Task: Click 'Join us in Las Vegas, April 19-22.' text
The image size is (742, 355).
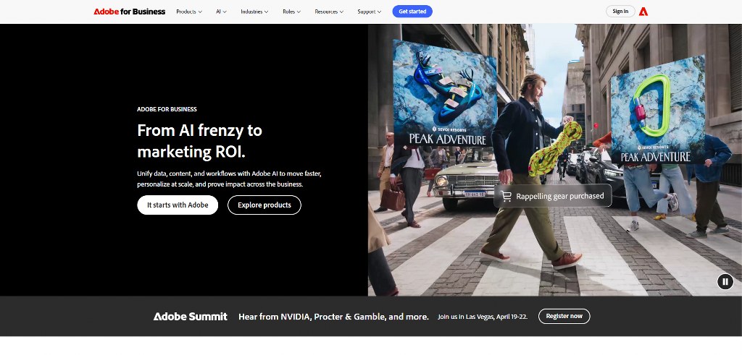Action: pos(482,317)
